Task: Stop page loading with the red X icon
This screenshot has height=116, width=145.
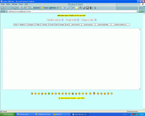Action: [x=20, y=8]
